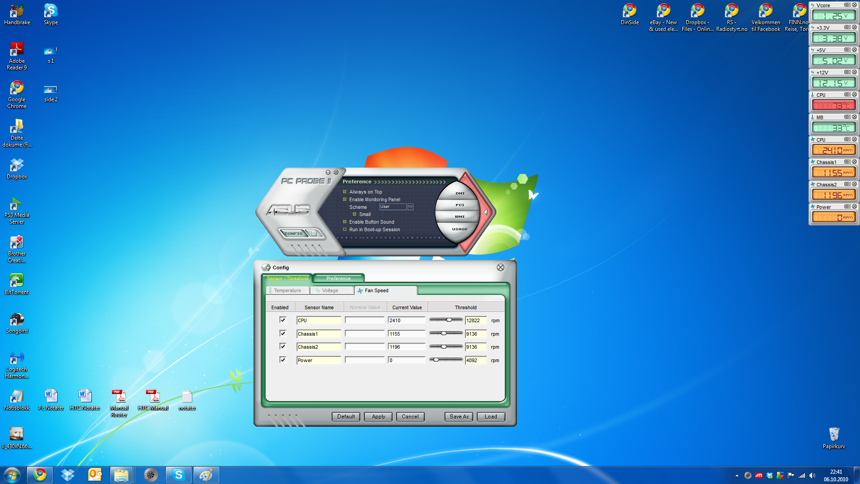The height and width of the screenshot is (484, 860).
Task: Enable Run in Boot-up Session checkbox
Action: pos(345,229)
